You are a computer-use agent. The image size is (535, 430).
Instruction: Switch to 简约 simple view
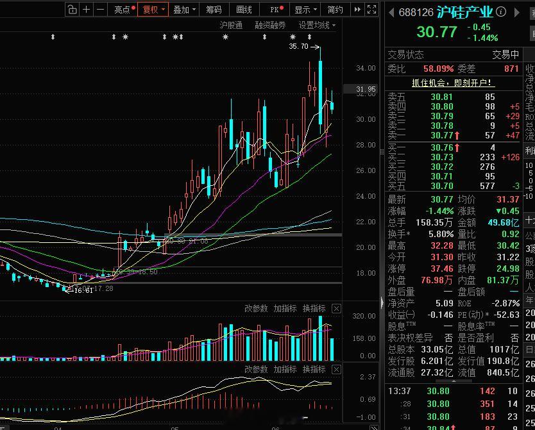pos(335,10)
